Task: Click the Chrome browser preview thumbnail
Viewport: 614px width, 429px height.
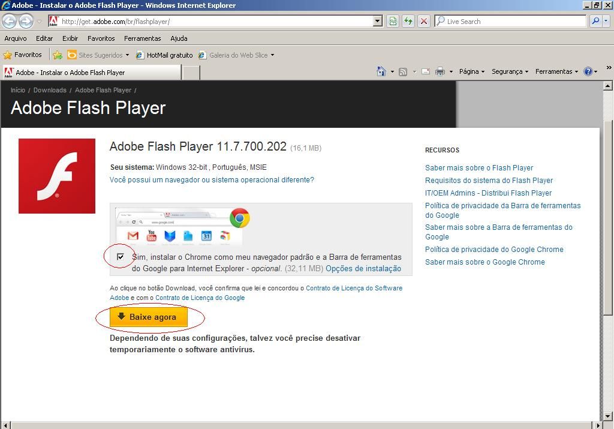Action: tap(179, 227)
